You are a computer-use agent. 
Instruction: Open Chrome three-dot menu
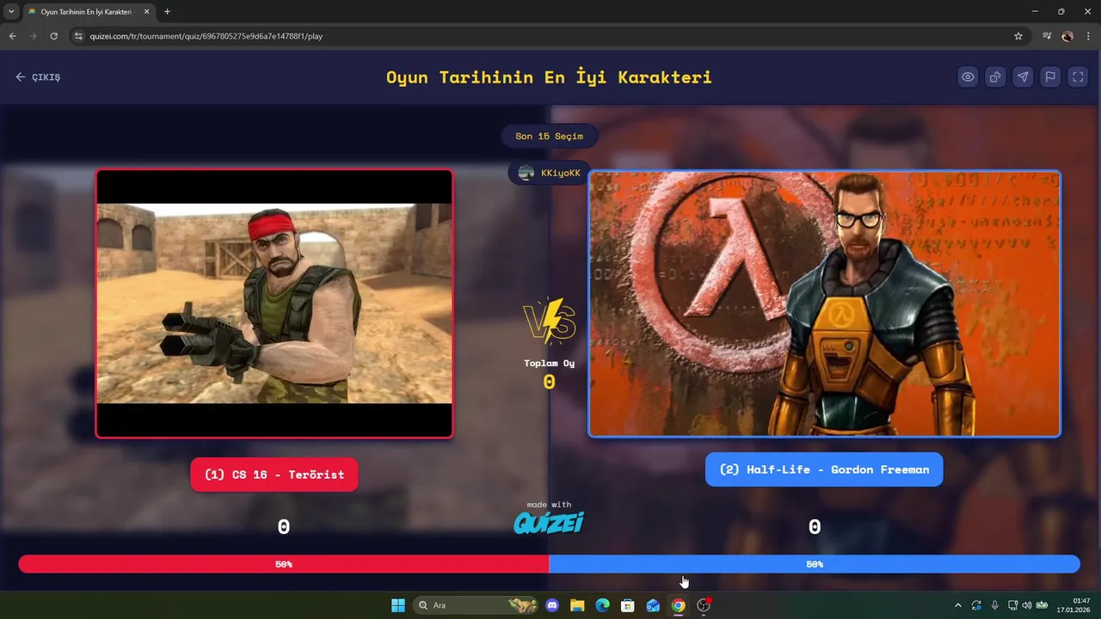pos(1088,36)
